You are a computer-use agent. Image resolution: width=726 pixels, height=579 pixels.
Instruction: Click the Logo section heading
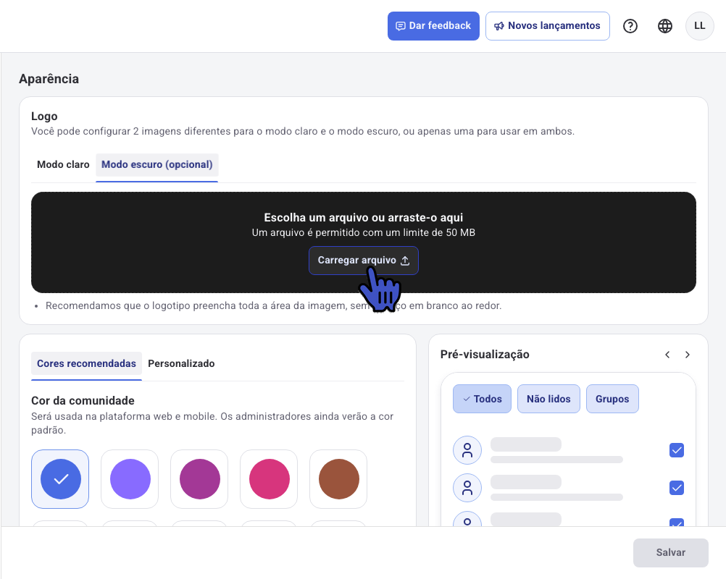tap(44, 116)
